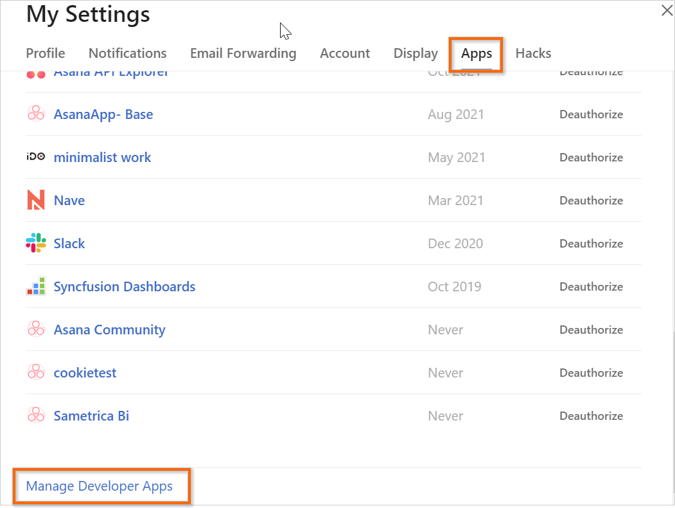Deauthorize Syncfusion Dashboards
The width and height of the screenshot is (675, 508).
[591, 287]
